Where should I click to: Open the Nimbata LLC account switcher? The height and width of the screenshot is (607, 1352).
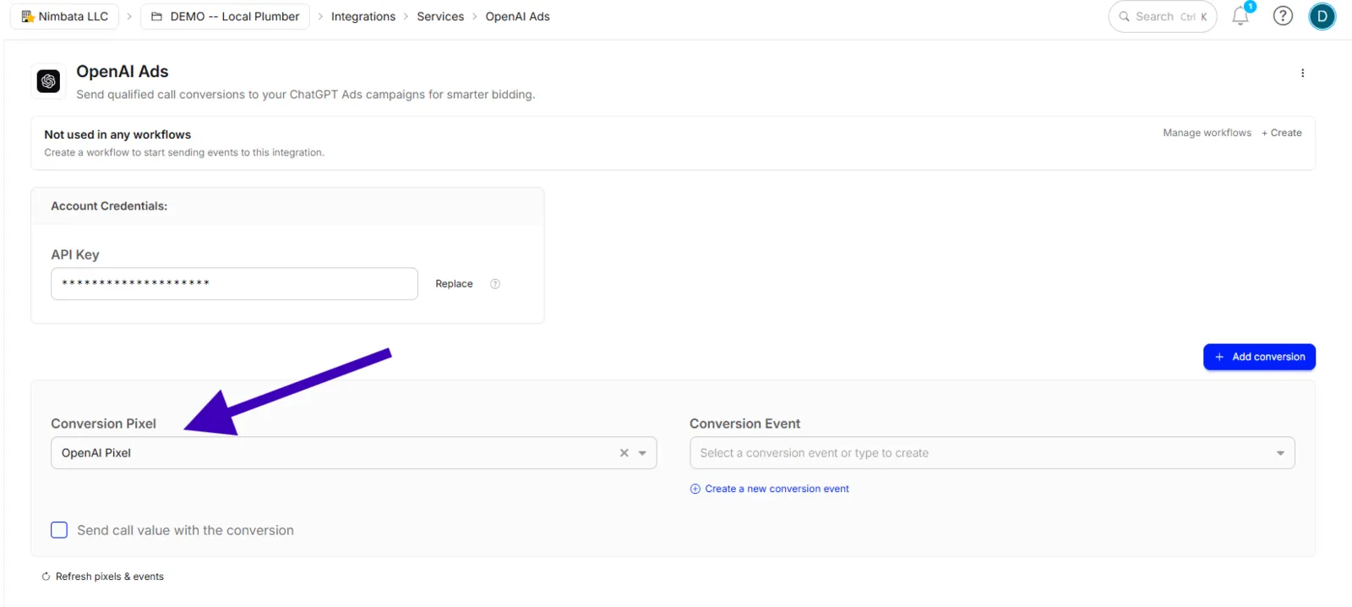click(64, 16)
